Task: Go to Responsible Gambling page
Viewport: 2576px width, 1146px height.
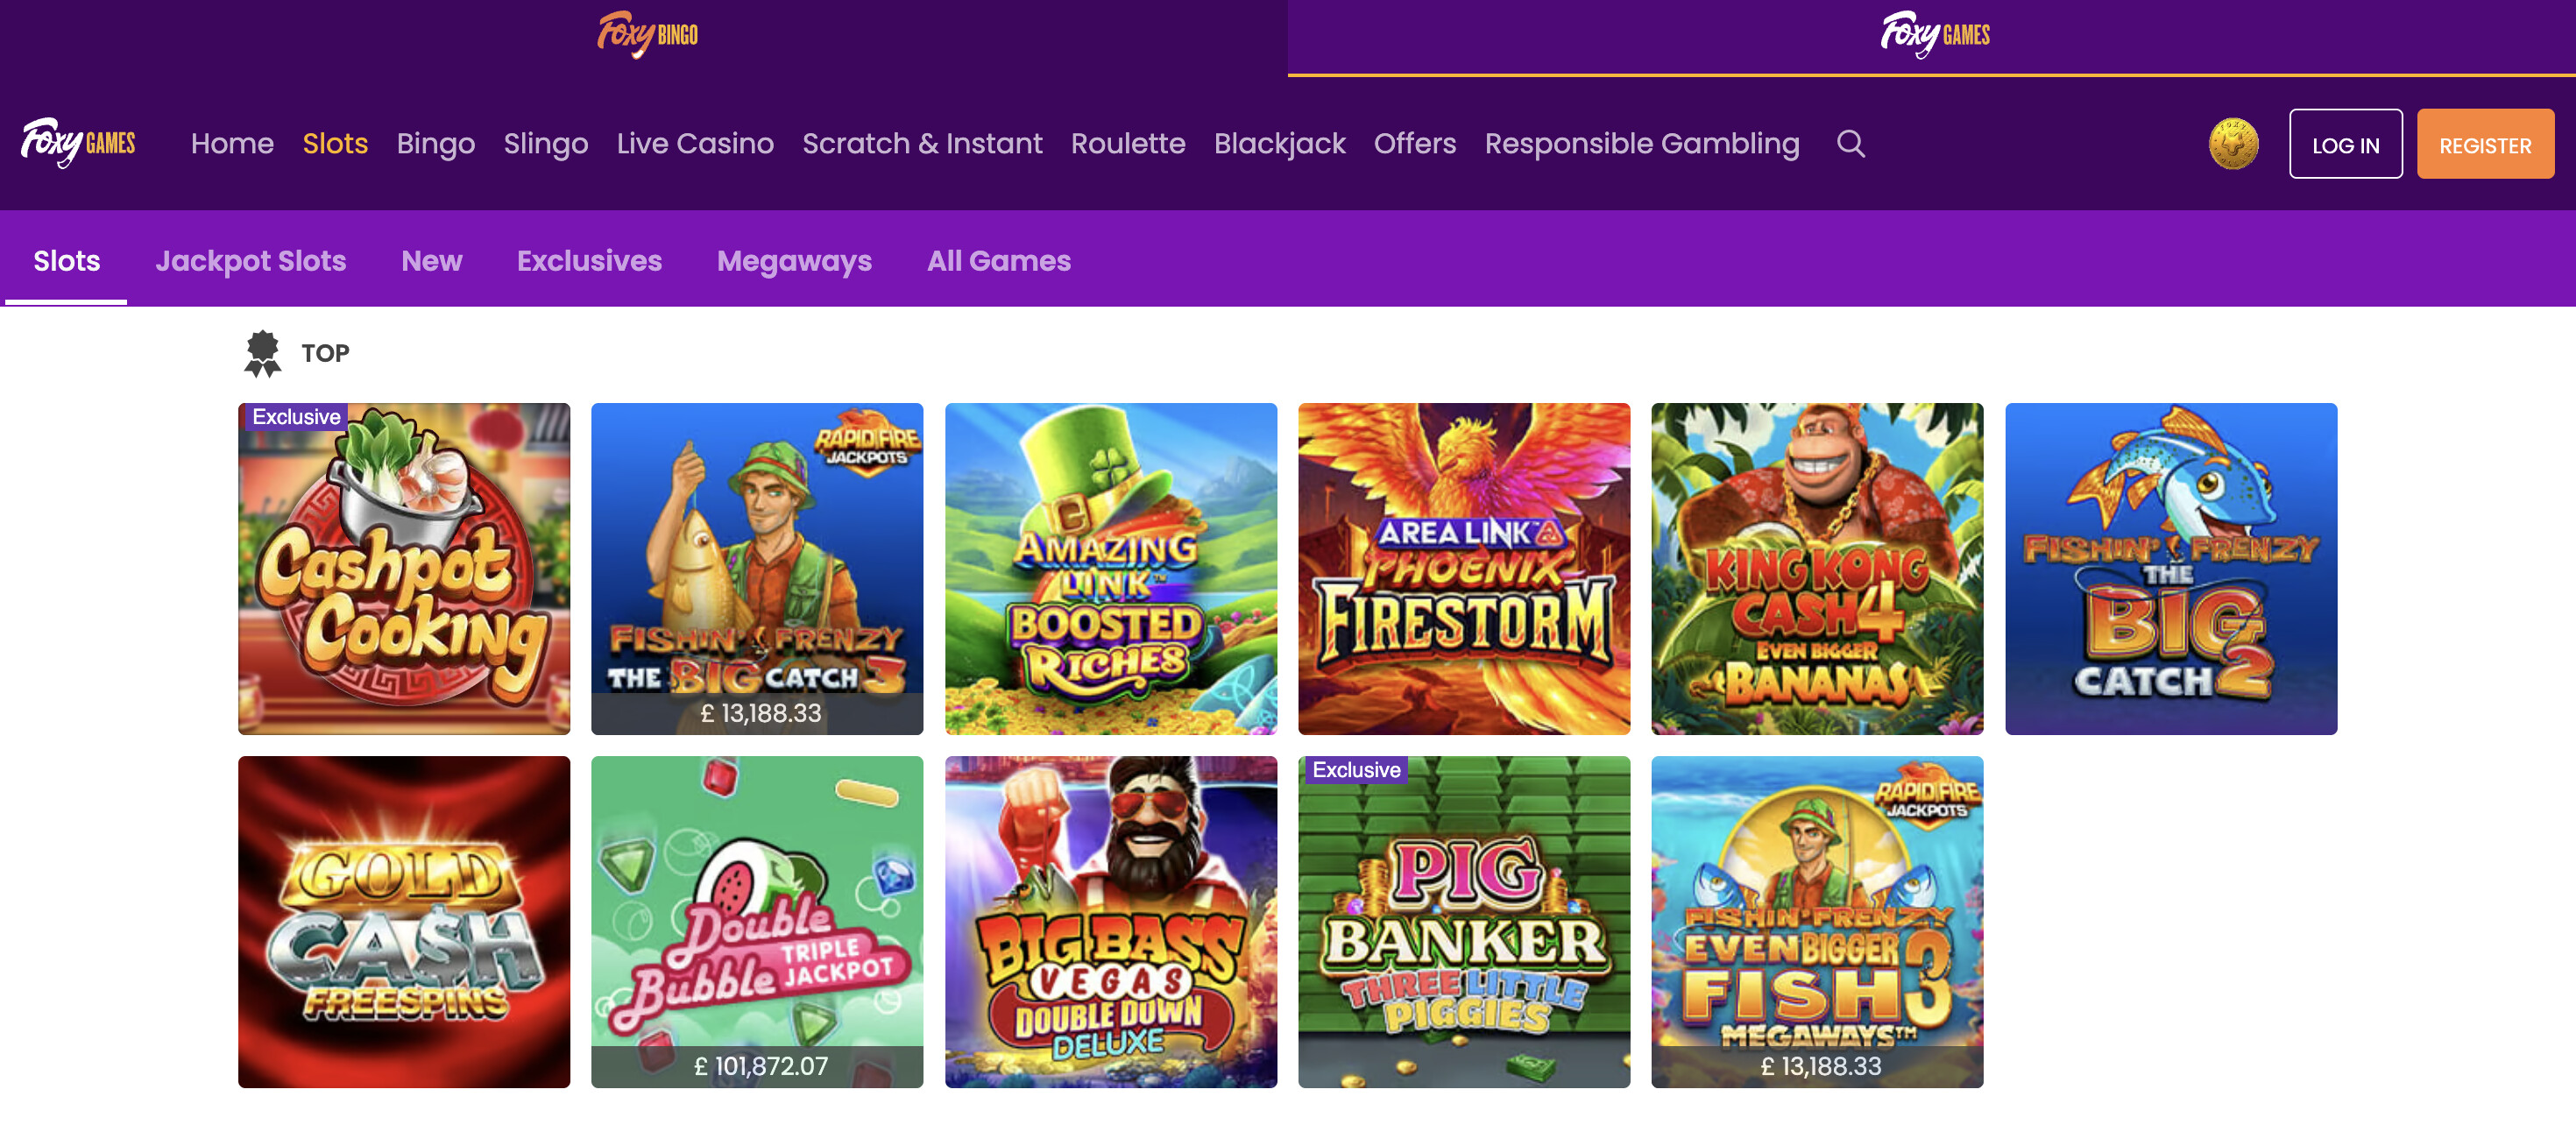Action: pos(1641,143)
